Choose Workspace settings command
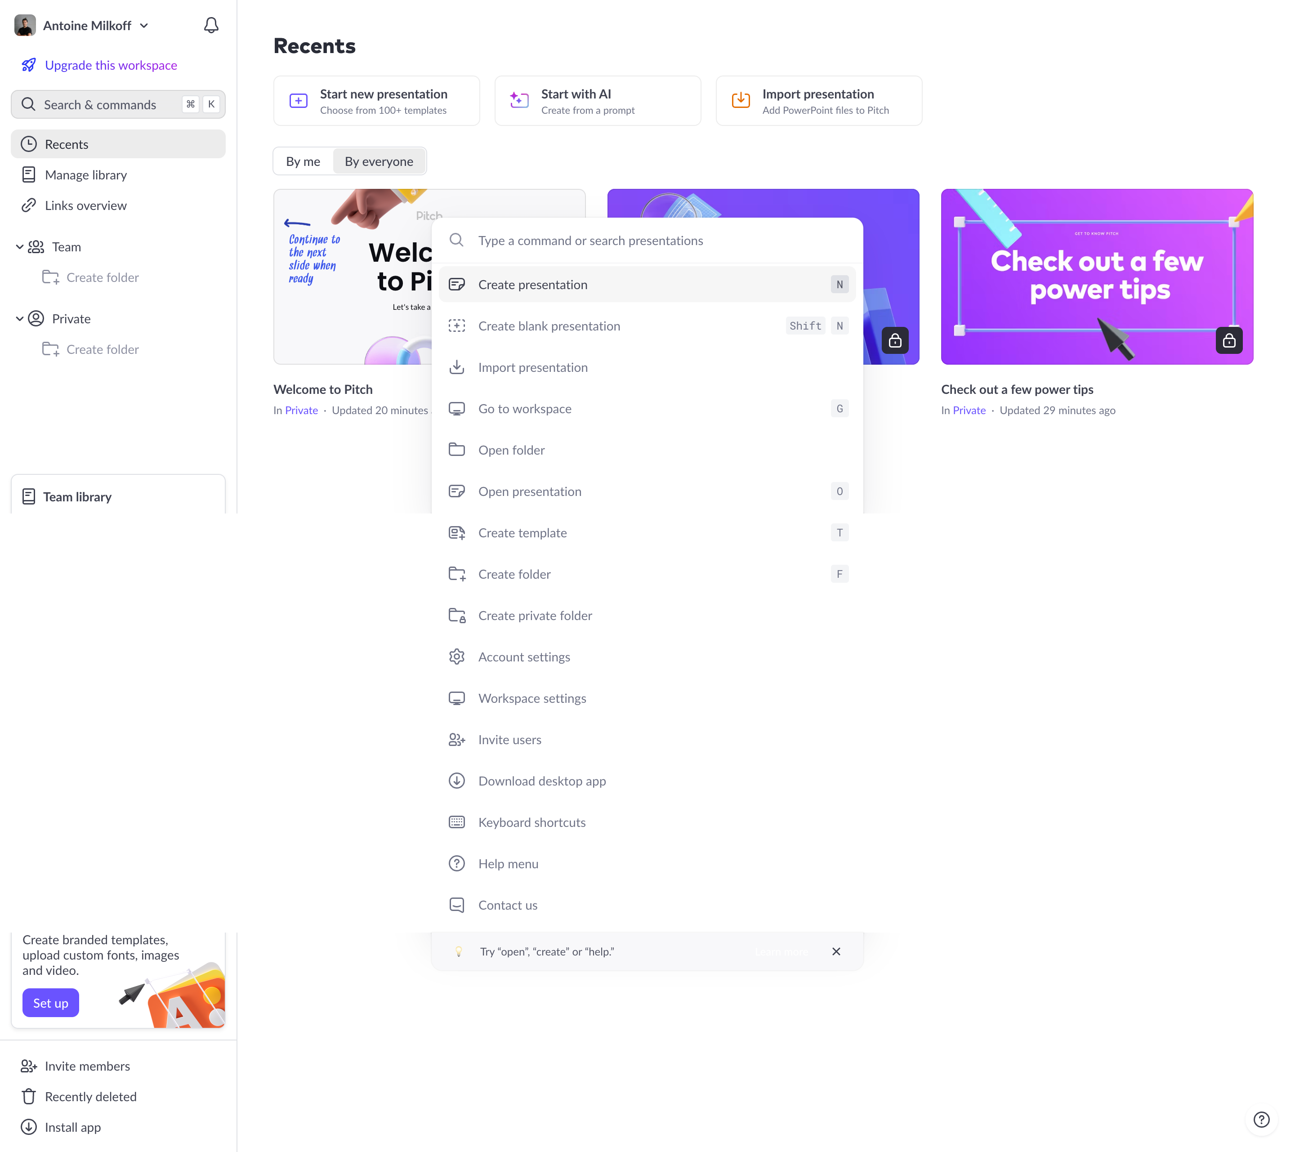 [647, 698]
